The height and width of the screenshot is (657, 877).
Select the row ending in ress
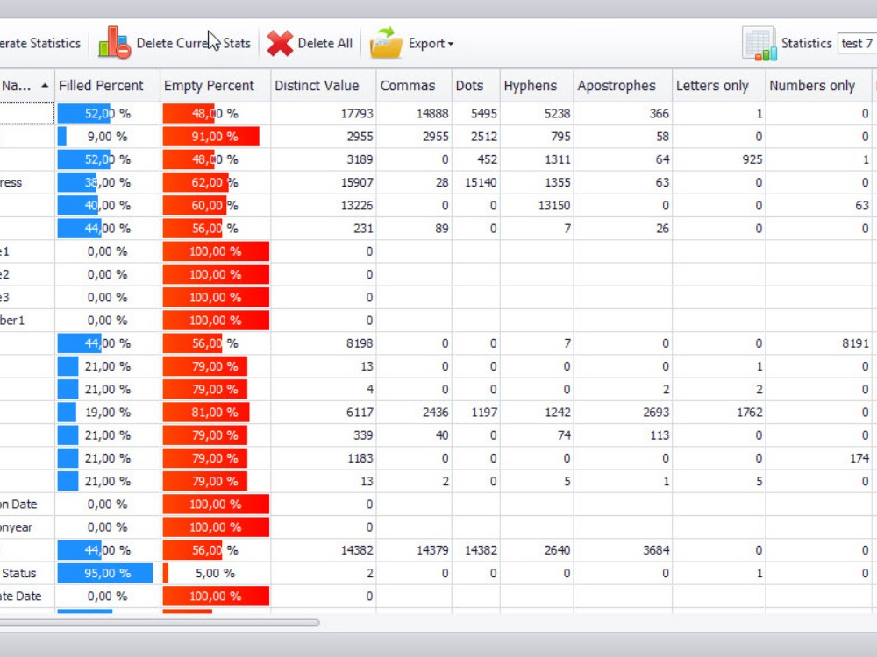[438, 182]
